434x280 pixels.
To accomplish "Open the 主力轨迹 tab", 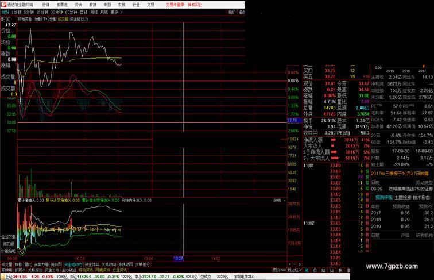I will (x=69, y=270).
